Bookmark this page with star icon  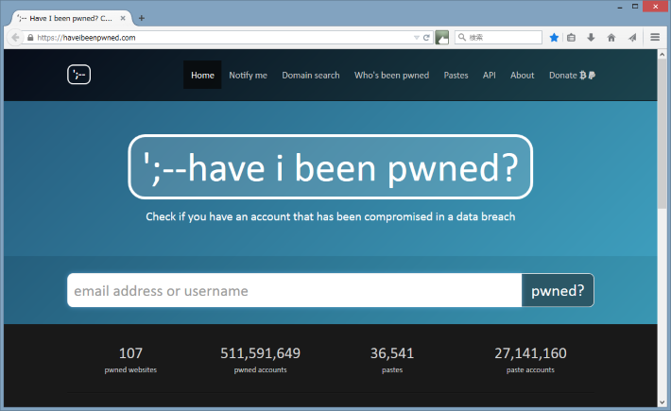(554, 38)
